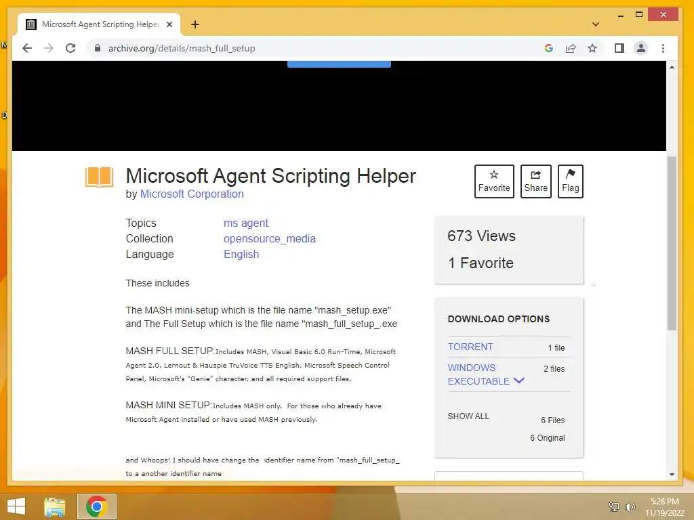
Task: Favorite this archive item
Action: point(494,181)
